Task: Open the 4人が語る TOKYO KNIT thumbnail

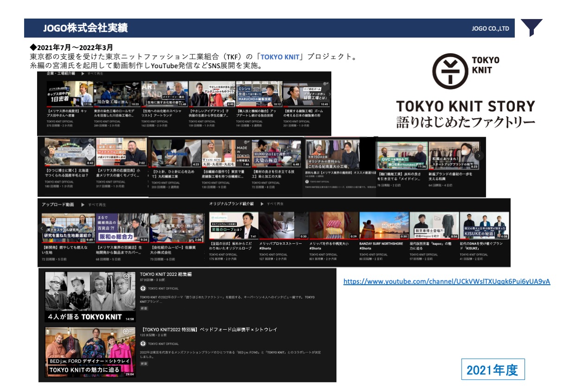Action: 90,297
